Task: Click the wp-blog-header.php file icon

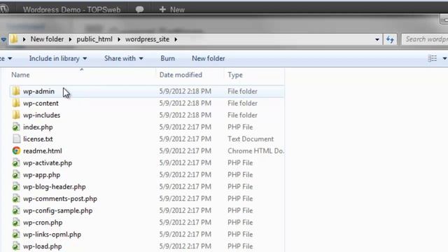Action: [16, 187]
